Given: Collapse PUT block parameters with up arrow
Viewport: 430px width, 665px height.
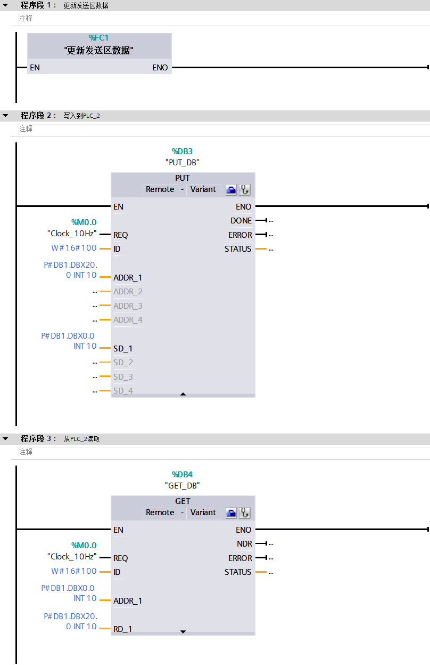Looking at the screenshot, I should (183, 394).
